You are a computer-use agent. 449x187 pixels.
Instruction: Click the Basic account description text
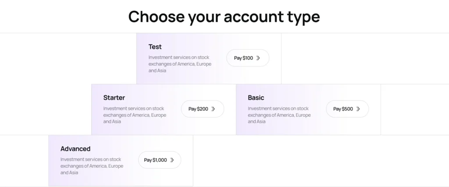pos(279,115)
